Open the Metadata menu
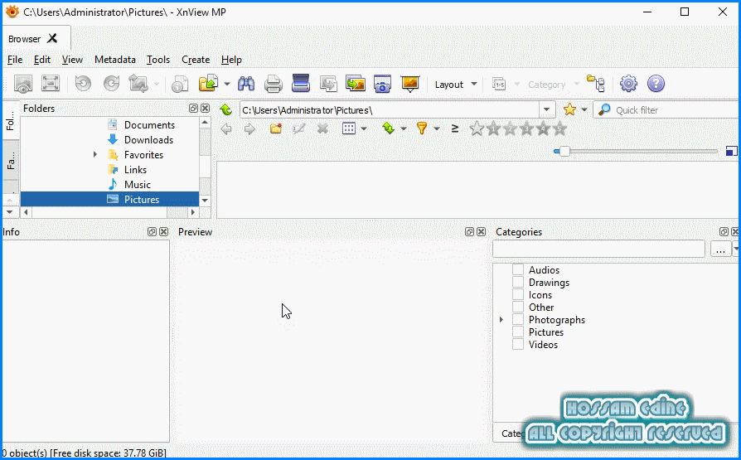 coord(115,60)
